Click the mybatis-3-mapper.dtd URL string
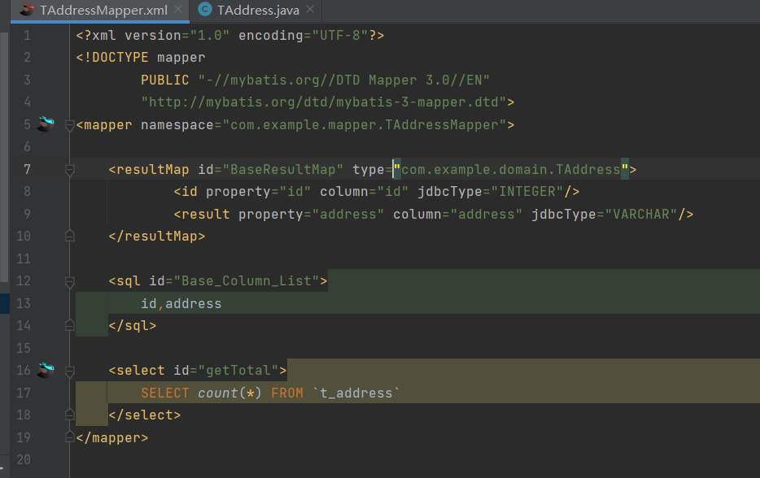Viewport: 760px width, 478px height. pos(324,102)
